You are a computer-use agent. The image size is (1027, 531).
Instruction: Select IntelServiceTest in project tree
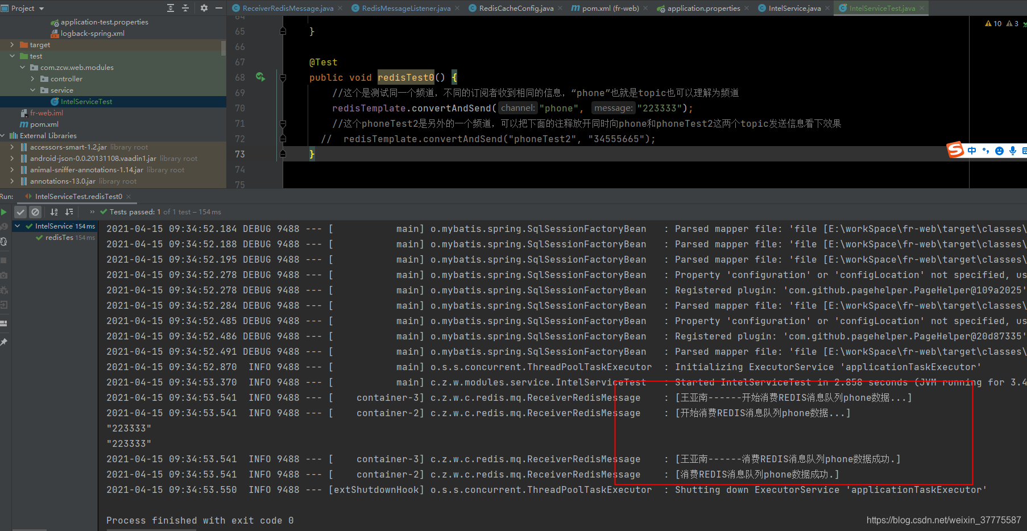pyautogui.click(x=113, y=101)
